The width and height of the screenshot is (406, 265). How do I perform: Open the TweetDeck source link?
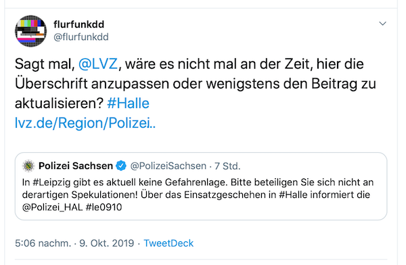pyautogui.click(x=168, y=243)
